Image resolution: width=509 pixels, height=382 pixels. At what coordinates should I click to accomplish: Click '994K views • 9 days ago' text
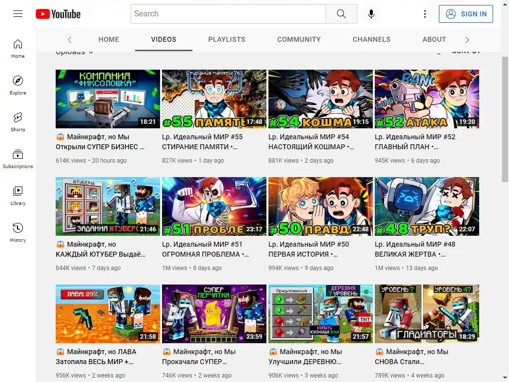click(x=301, y=268)
